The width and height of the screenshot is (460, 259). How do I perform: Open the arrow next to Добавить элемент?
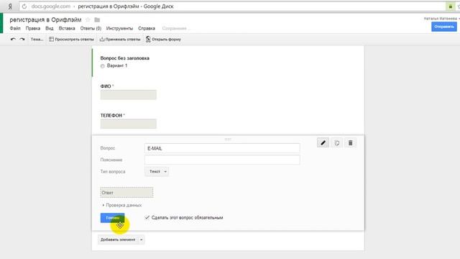[142, 240]
